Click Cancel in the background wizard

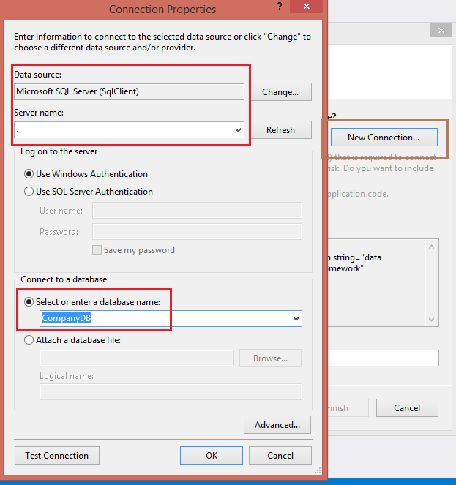[x=407, y=407]
